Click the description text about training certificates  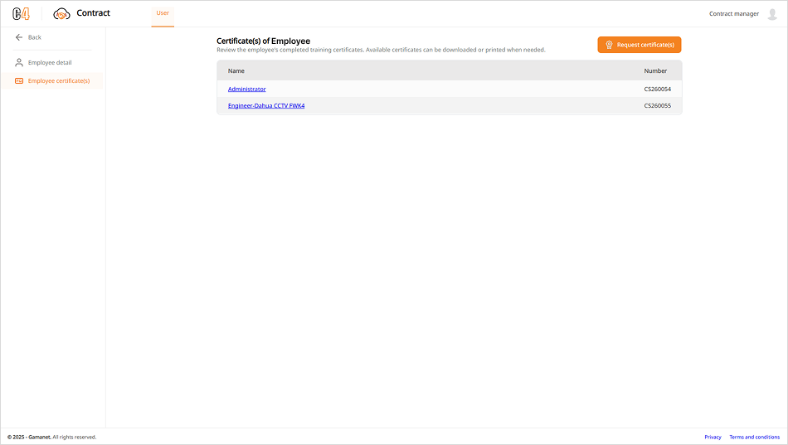tap(381, 50)
